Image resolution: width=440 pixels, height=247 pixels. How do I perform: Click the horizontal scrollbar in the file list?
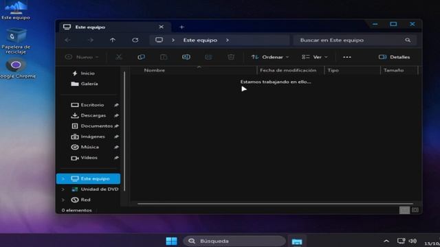275,204
